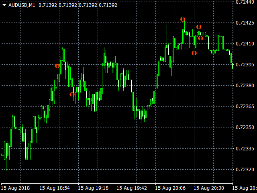Click the 0.72410 price scale label
Viewport: 257px width, 193px height.
pos(245,43)
